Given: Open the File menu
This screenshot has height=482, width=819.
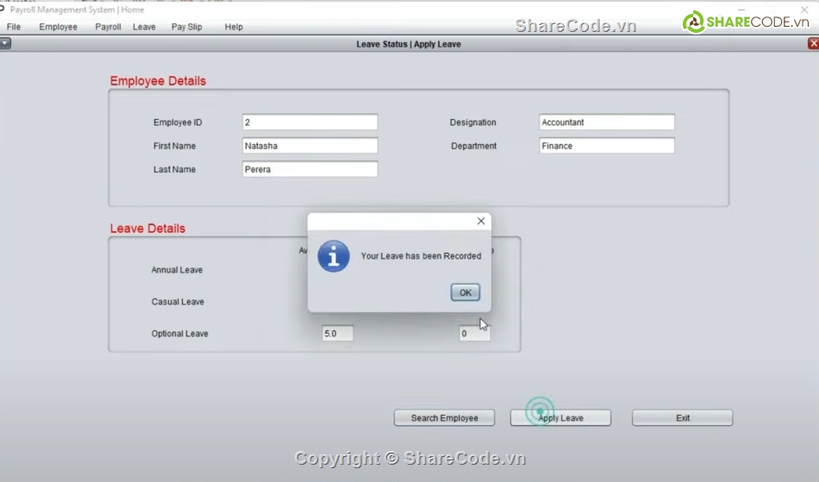Looking at the screenshot, I should coord(14,27).
